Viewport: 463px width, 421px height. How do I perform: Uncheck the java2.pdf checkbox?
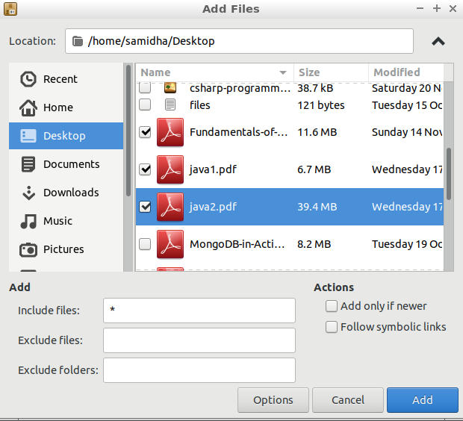(145, 207)
